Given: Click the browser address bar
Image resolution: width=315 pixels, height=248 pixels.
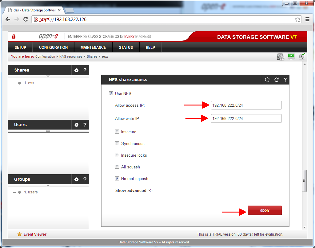Looking at the screenshot, I should (166, 19).
